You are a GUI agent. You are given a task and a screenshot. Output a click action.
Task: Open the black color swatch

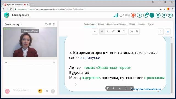tap(119, 31)
